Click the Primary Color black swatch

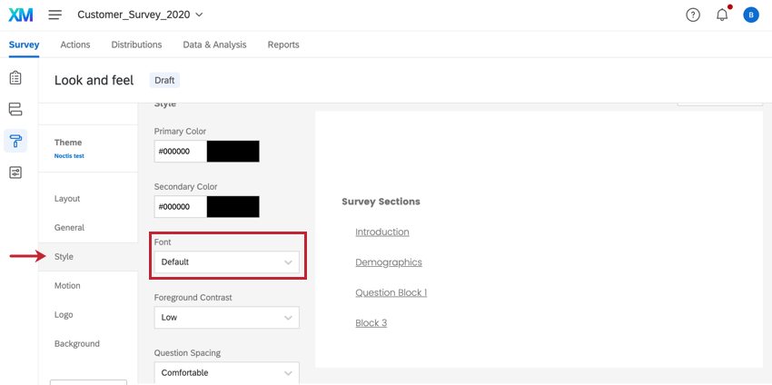point(233,152)
